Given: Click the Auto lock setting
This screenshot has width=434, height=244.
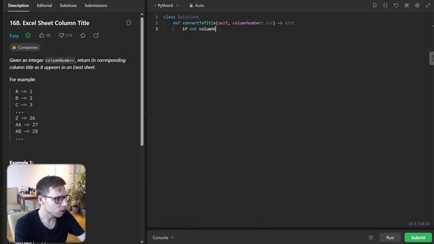Looking at the screenshot, I should 197,5.
